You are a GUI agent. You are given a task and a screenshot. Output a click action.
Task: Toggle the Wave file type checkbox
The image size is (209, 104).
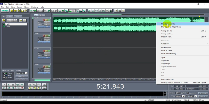[x=4, y=73]
